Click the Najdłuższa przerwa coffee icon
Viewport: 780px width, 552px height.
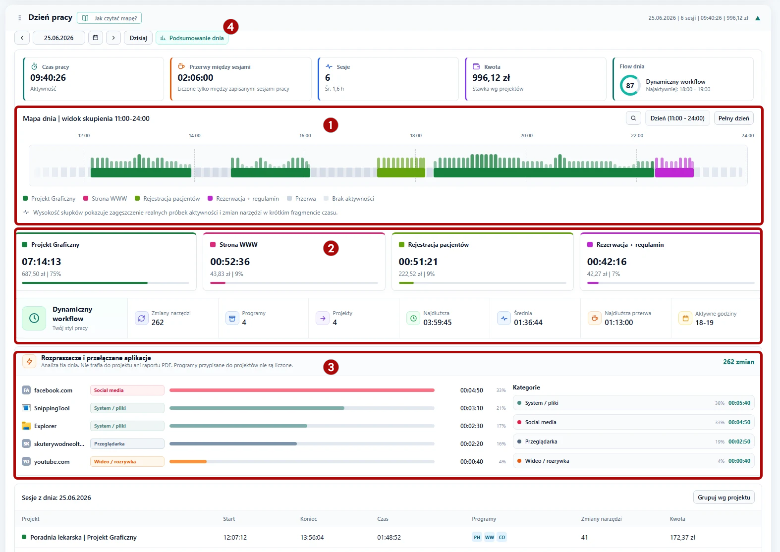(x=595, y=318)
